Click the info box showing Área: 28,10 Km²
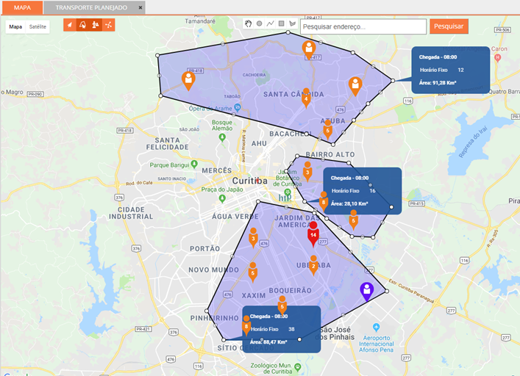The image size is (520, 376). coord(362,191)
